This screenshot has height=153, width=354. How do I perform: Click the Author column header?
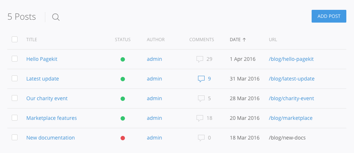point(156,40)
